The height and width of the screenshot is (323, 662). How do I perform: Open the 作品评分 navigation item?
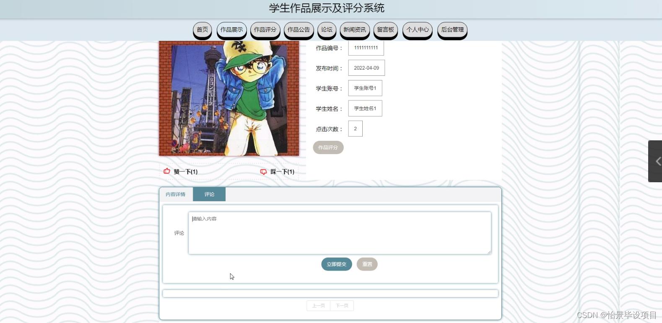[x=265, y=30]
